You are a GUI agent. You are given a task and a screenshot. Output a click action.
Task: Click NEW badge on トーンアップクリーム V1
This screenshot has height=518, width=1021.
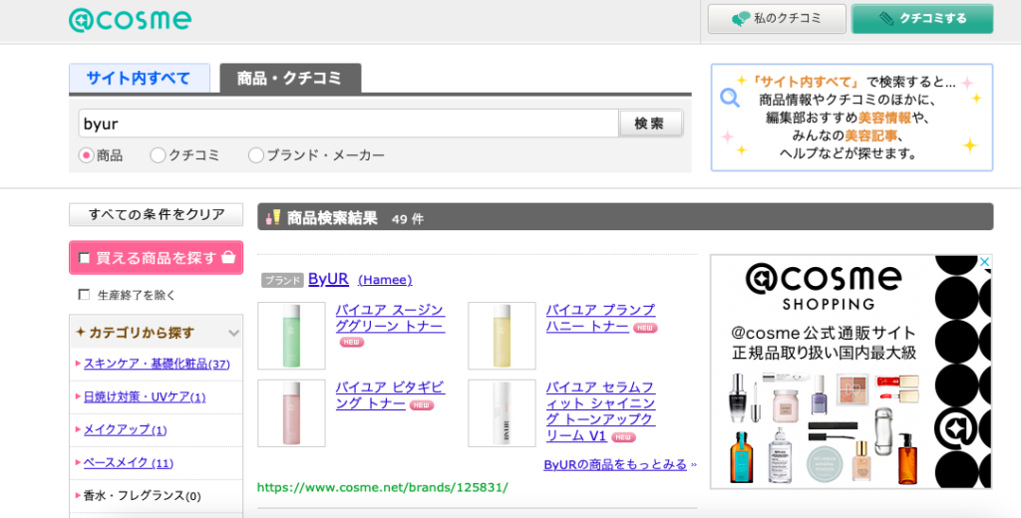click(623, 437)
